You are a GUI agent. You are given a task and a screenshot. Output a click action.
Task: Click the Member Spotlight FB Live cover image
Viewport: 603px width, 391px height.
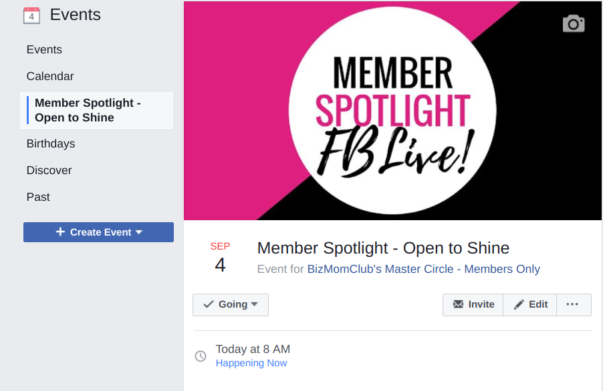coord(392,111)
